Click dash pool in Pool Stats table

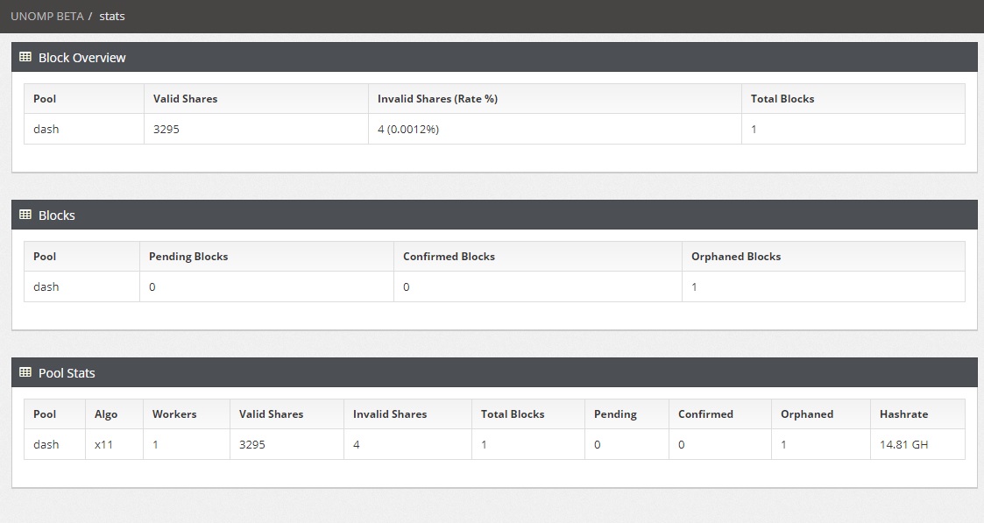46,444
